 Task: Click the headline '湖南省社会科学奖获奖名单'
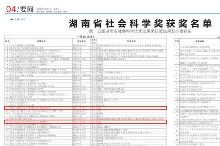pos(140,23)
